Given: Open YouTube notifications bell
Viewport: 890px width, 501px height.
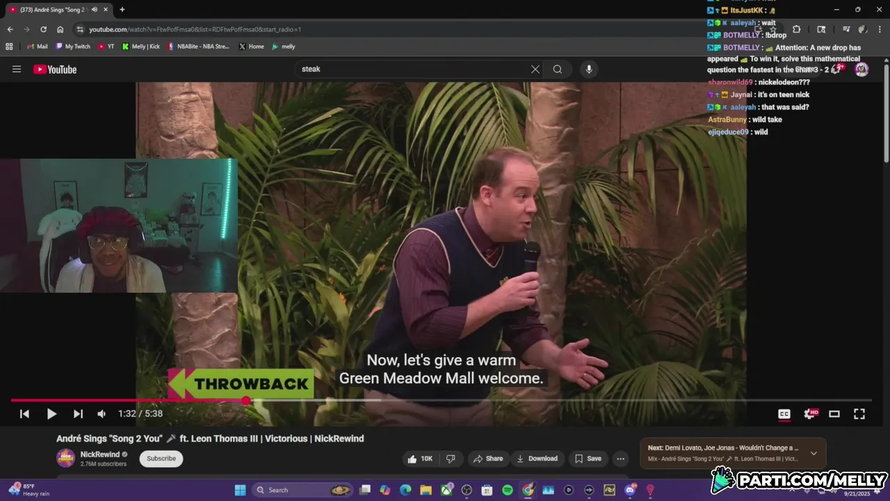Looking at the screenshot, I should (836, 69).
